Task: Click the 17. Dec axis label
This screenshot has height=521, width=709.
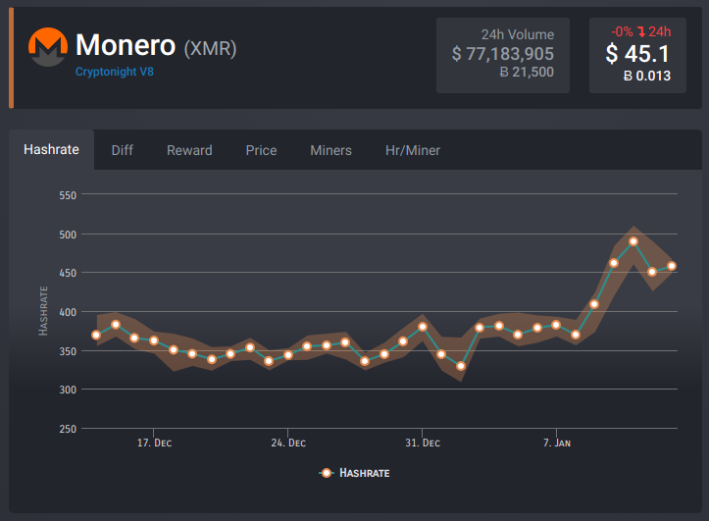Action: coord(154,443)
